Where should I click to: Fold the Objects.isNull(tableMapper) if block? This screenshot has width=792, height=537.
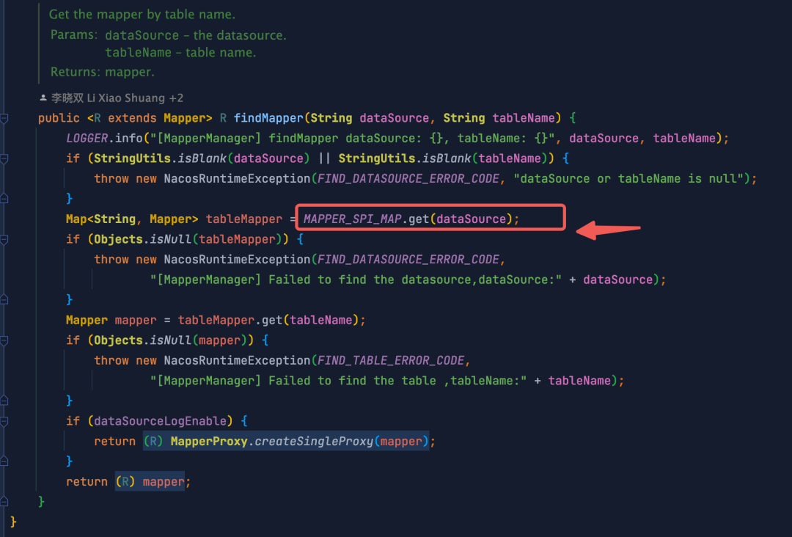tap(4, 239)
